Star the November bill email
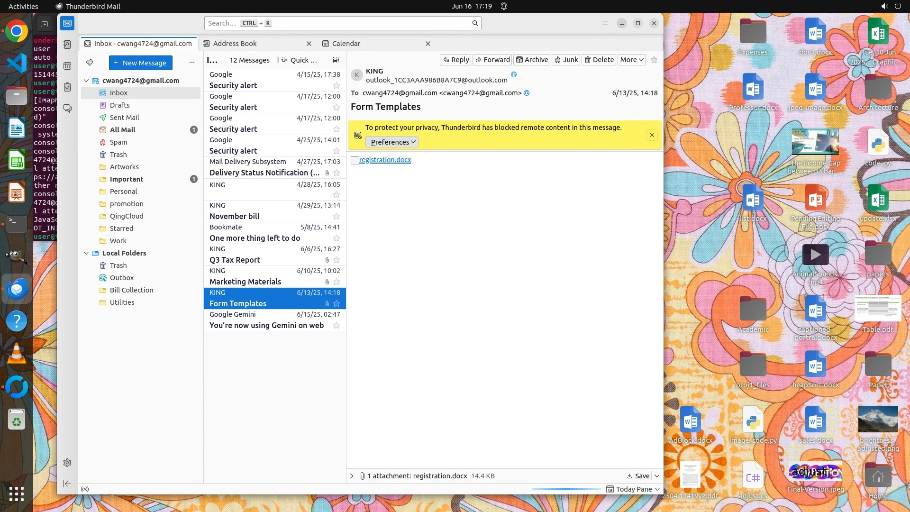 (x=337, y=216)
